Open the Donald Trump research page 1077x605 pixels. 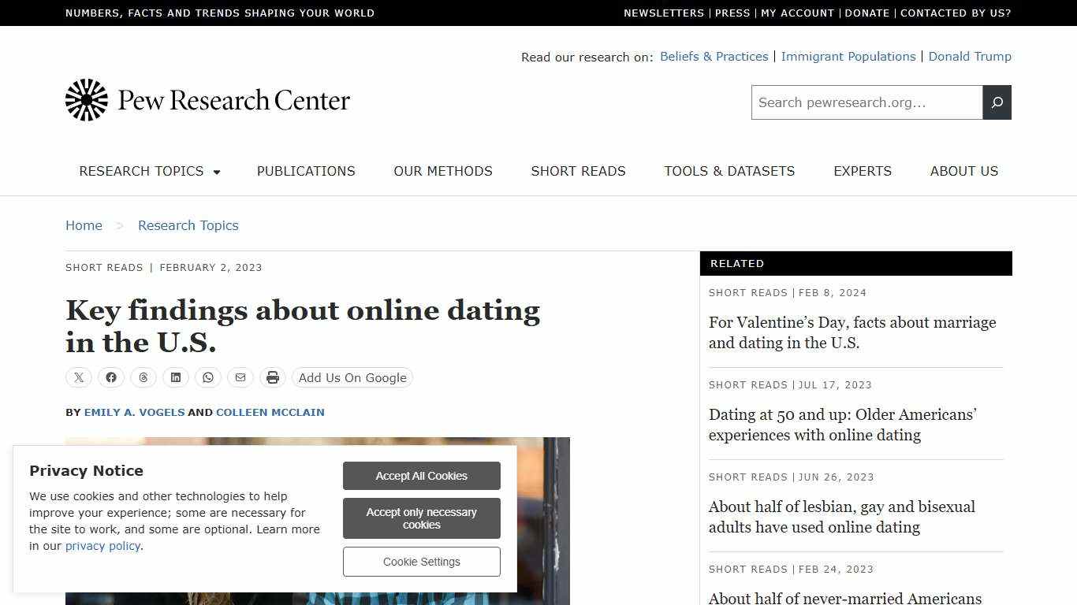pyautogui.click(x=970, y=56)
